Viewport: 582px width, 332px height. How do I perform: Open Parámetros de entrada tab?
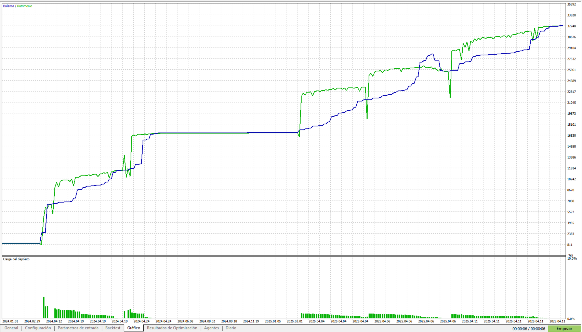pyautogui.click(x=78, y=328)
